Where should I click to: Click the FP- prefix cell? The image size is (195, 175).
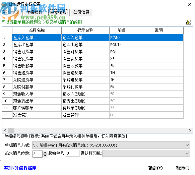click(122, 115)
